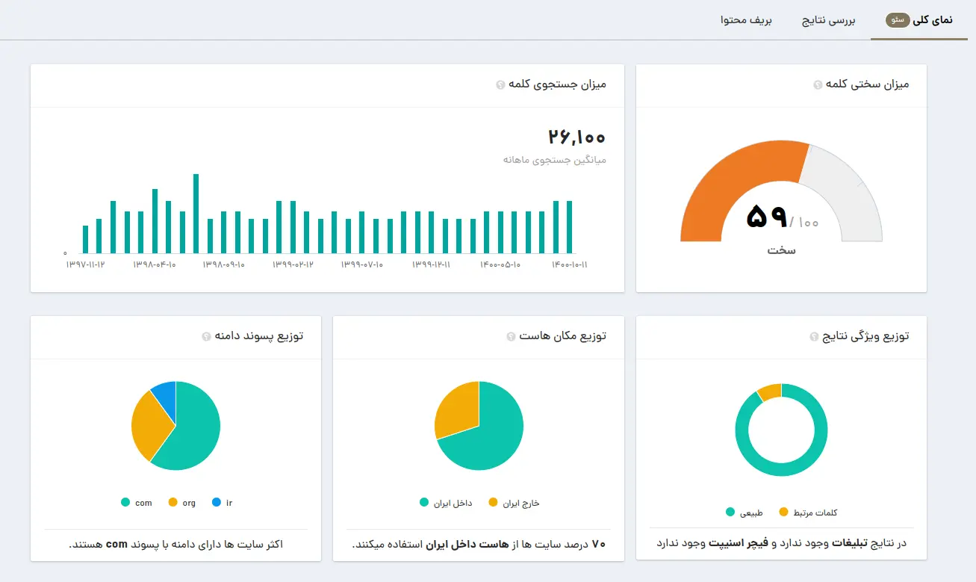976x582 pixels.
Task: Click the سخت difficulty label
Action: (x=781, y=250)
